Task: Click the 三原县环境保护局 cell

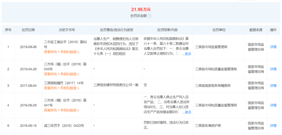Action: click(208, 126)
